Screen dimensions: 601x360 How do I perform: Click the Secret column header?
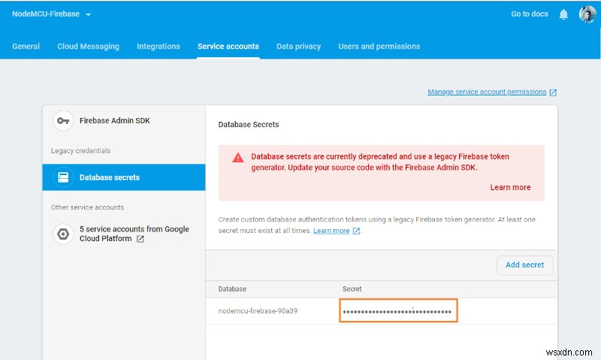pyautogui.click(x=352, y=289)
